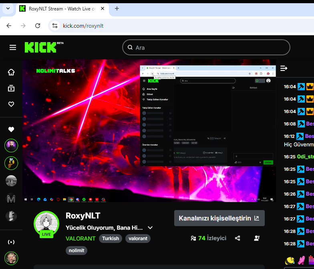Click the search magnifier icon

pos(130,47)
